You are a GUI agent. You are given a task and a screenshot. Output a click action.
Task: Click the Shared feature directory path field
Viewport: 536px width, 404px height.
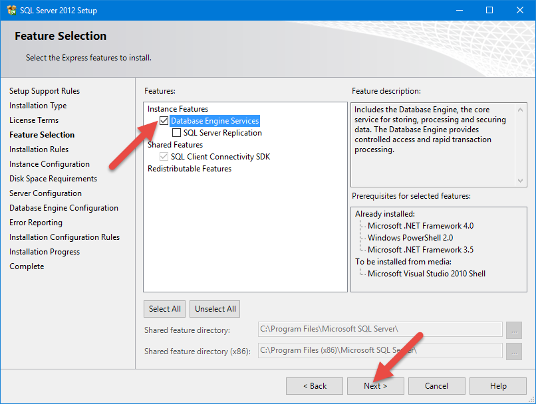pos(379,330)
